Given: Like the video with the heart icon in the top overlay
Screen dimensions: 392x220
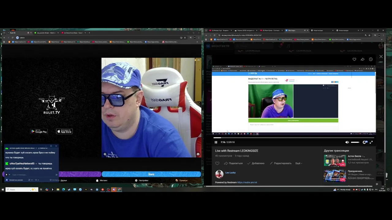Looking at the screenshot, I should [x=354, y=59].
